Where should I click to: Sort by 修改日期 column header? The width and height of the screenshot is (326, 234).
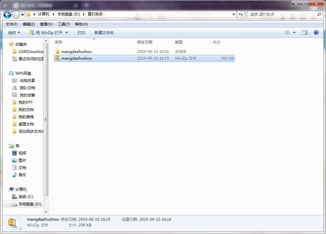[145, 42]
